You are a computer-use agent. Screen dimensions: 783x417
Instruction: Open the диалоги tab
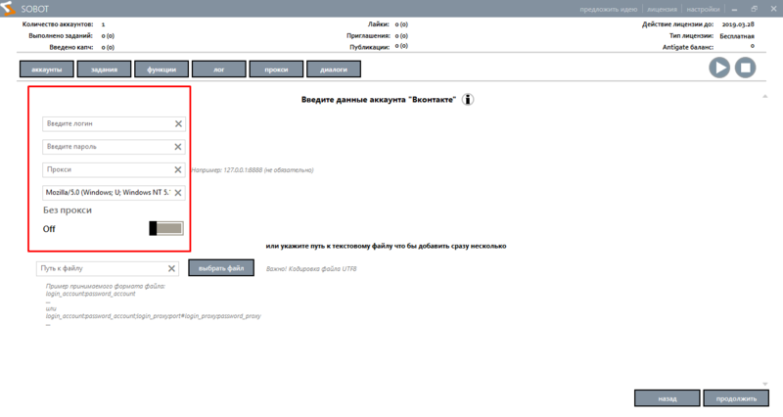[333, 69]
